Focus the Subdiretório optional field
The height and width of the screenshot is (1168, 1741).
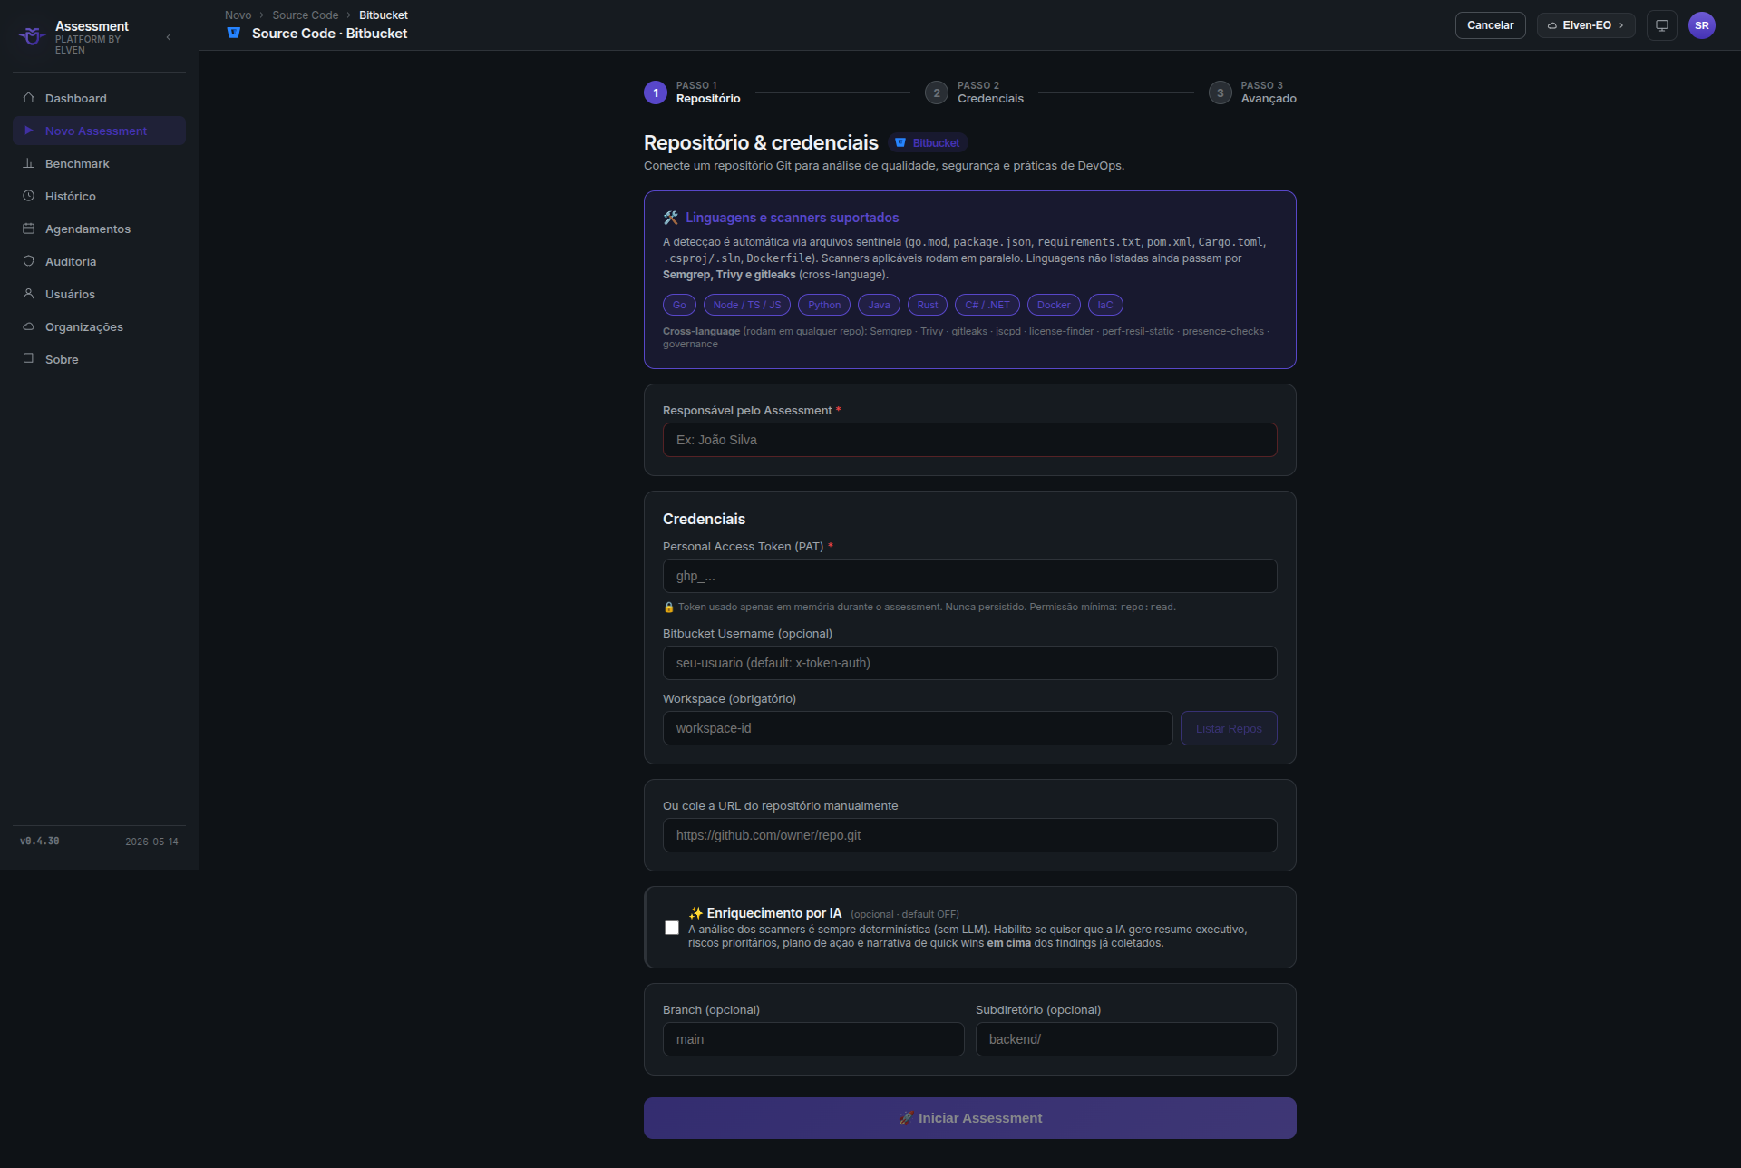[x=1126, y=1039]
